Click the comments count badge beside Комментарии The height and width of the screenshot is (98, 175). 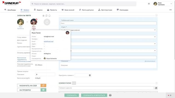(x=74, y=83)
